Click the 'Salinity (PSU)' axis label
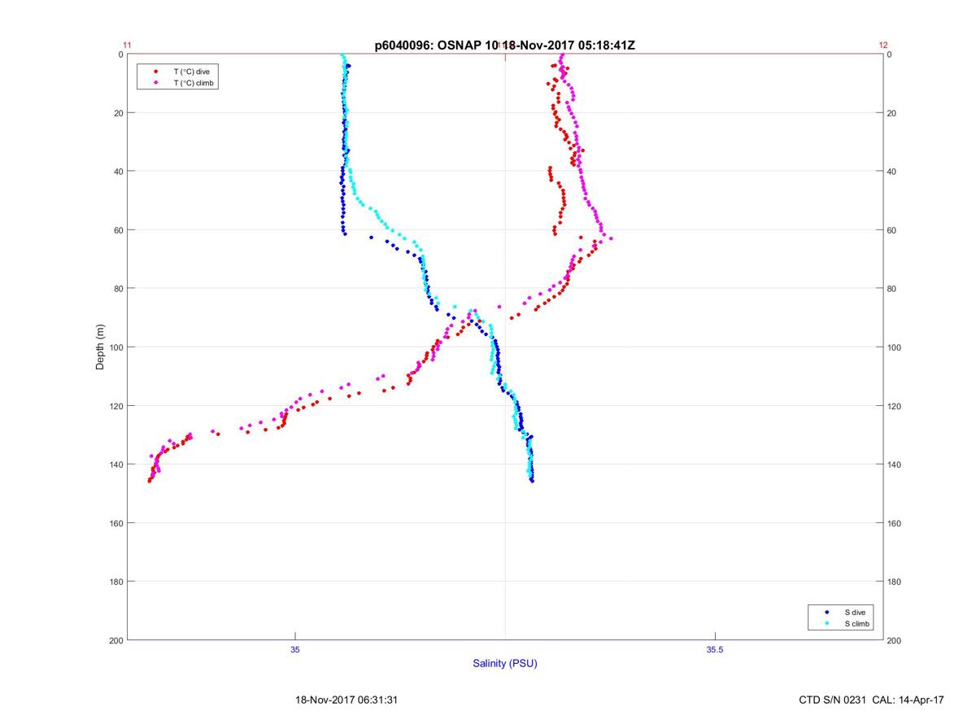Viewport: 976px width, 720px height. pos(505,663)
